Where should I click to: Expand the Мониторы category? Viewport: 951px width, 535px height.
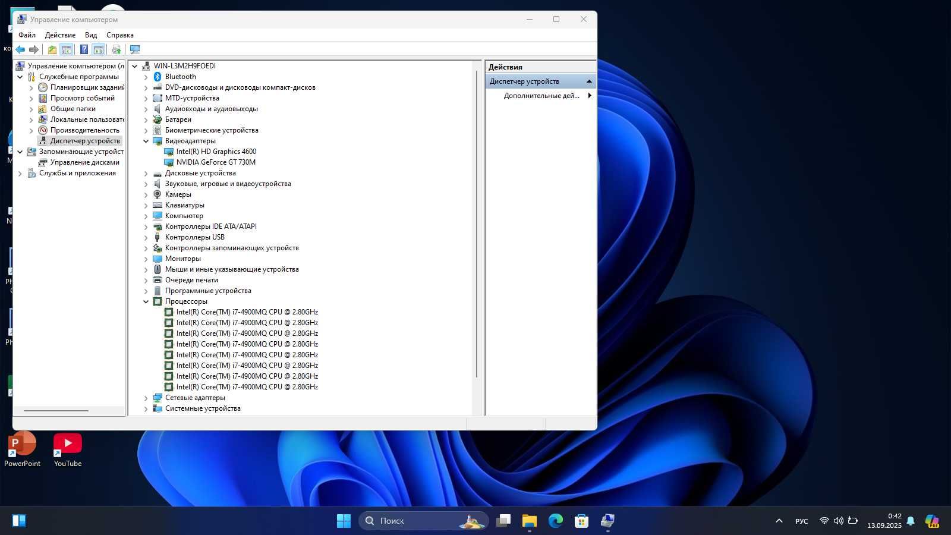point(146,259)
